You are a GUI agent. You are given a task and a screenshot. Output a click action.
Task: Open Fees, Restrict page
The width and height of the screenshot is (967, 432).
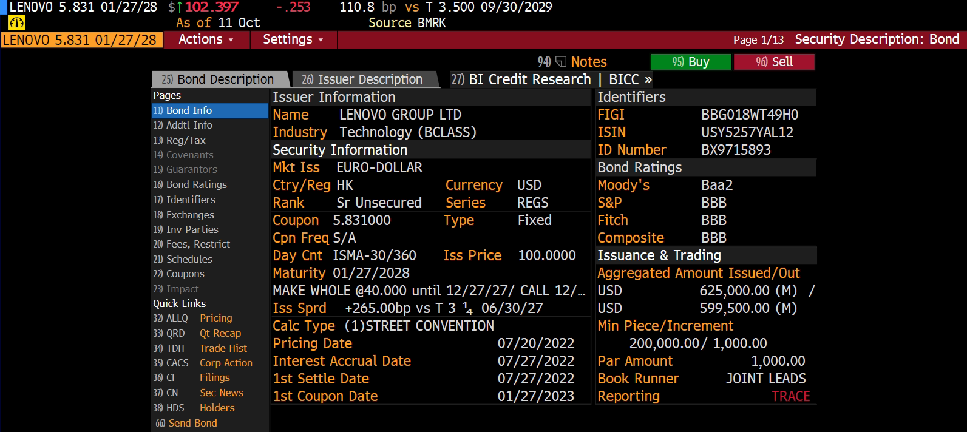pos(209,244)
